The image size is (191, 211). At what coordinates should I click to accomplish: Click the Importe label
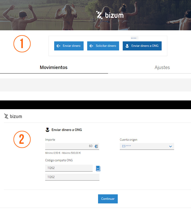click(50, 140)
